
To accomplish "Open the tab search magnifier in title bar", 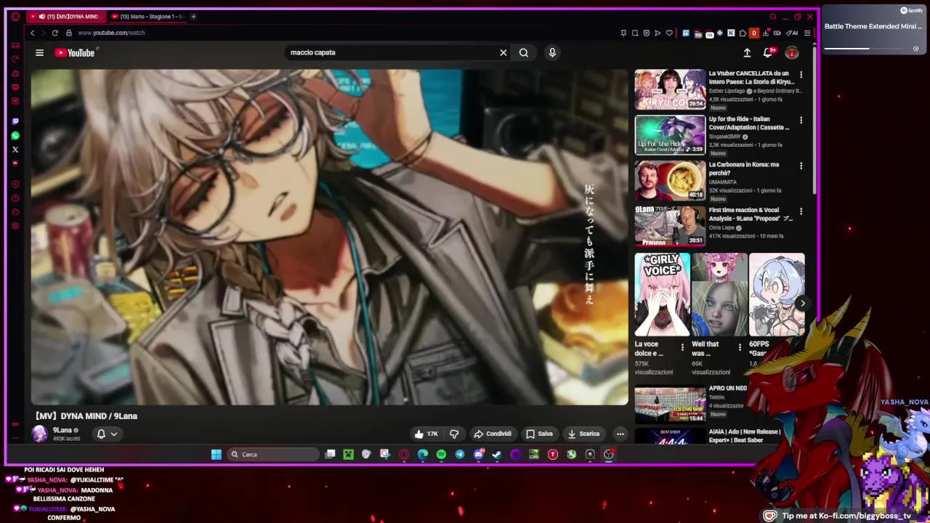I will [773, 16].
